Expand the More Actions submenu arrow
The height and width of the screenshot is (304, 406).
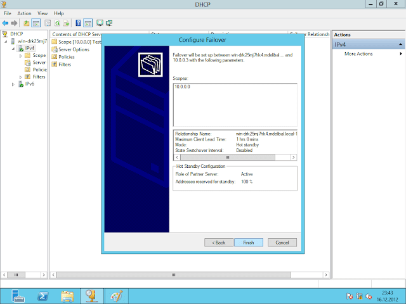[401, 54]
